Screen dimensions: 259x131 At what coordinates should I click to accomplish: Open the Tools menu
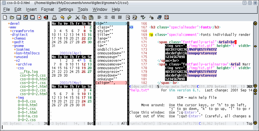click(x=83, y=9)
